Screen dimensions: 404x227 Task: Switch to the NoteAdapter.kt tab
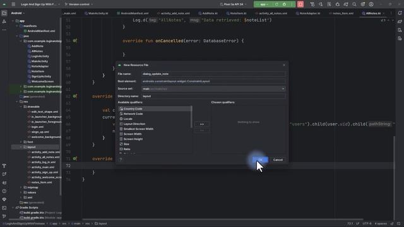(308, 13)
